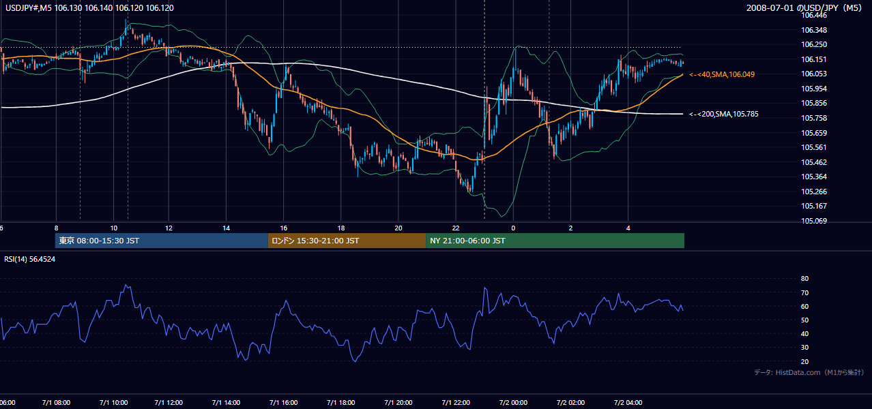The height and width of the screenshot is (409, 872).
Task: Click the 7/1 18:00 time axis label
Action: pos(341,402)
